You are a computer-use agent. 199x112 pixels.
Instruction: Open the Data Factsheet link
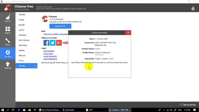click(x=49, y=51)
